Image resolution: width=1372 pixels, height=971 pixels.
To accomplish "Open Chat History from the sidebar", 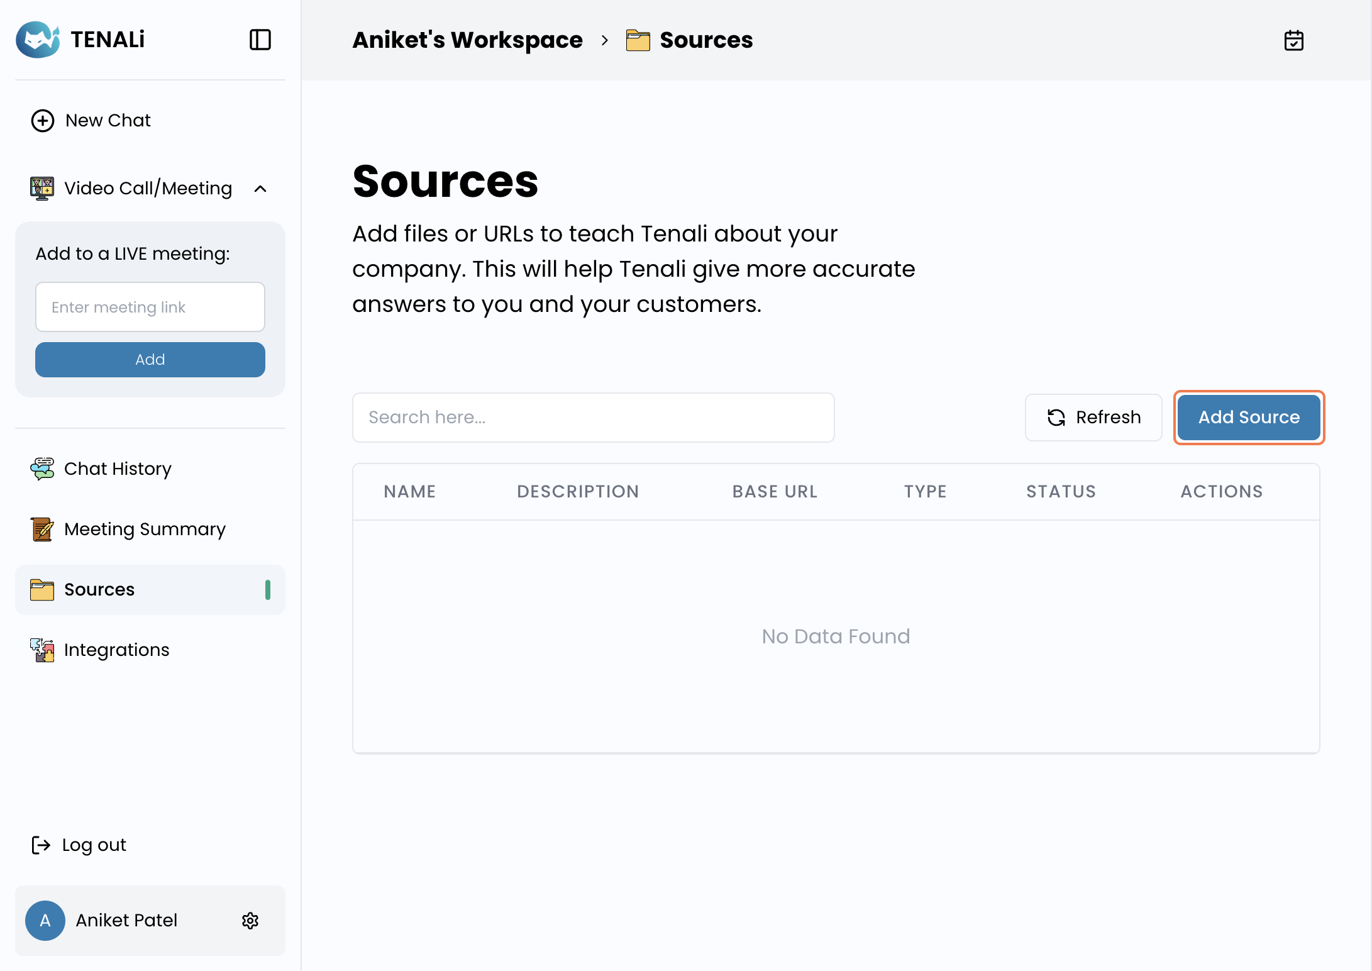I will tap(118, 469).
